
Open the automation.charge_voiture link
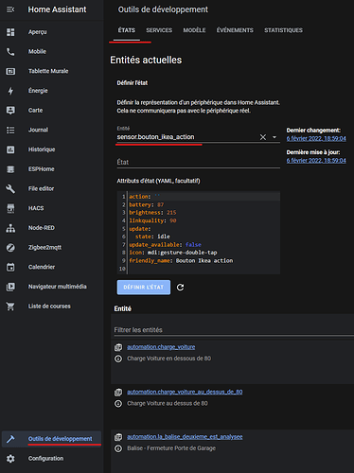[161, 347]
